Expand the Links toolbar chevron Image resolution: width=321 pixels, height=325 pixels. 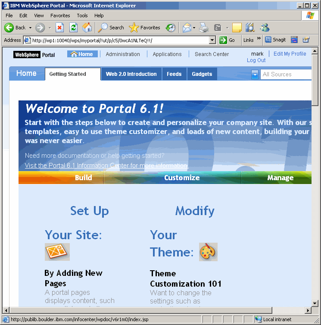pyautogui.click(x=259, y=40)
